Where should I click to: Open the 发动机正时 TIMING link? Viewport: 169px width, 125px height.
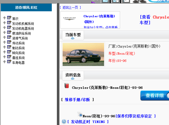(x=88, y=122)
